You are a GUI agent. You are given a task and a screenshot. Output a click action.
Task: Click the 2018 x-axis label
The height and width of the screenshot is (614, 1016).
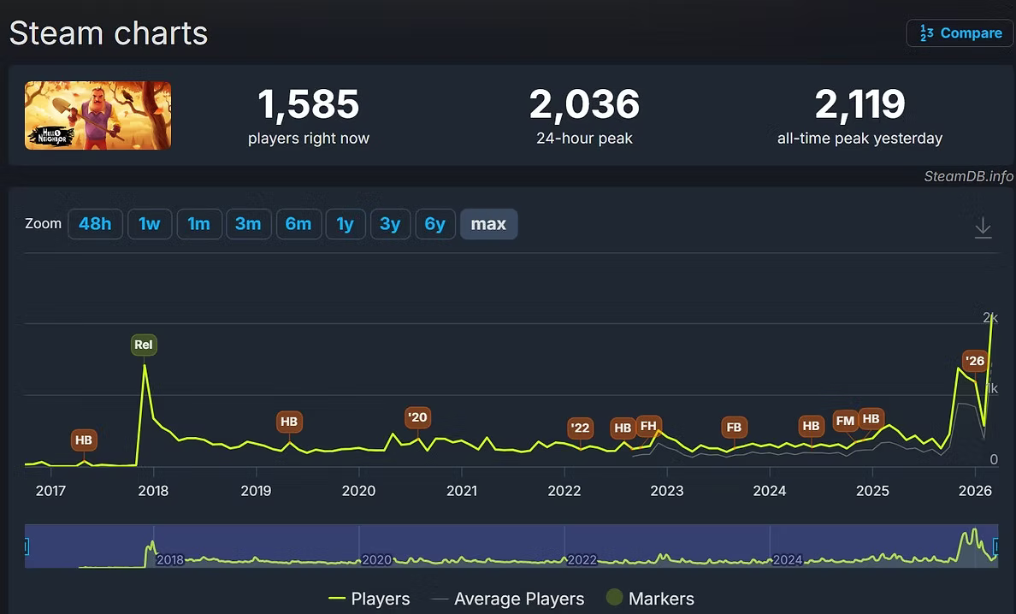(x=154, y=491)
